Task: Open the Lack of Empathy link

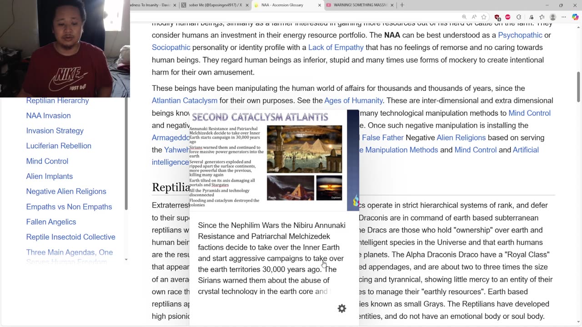Action: (x=336, y=47)
